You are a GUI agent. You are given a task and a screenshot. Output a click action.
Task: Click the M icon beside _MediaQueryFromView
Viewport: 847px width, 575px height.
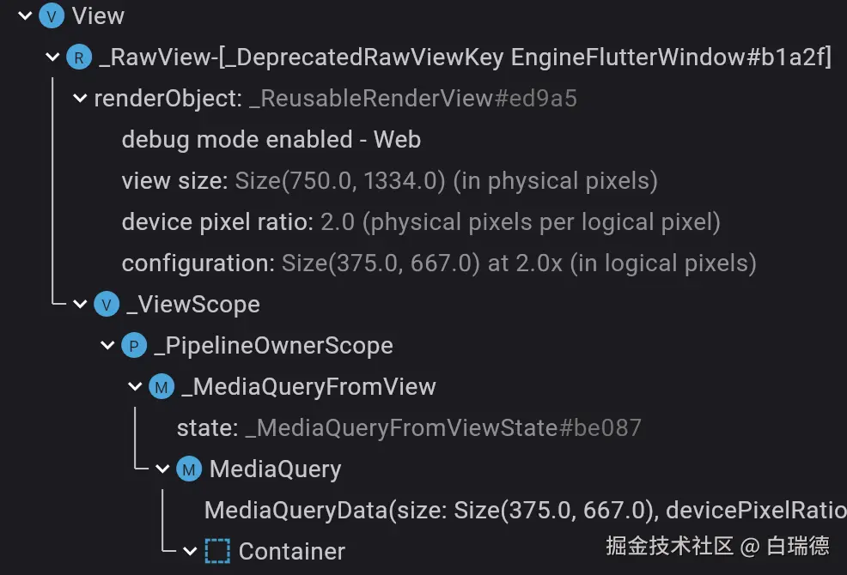pos(161,387)
